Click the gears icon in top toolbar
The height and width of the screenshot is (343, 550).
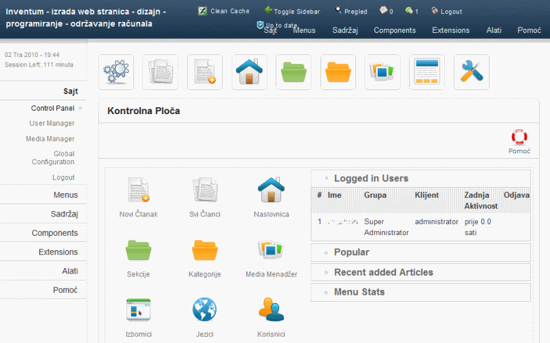(117, 72)
